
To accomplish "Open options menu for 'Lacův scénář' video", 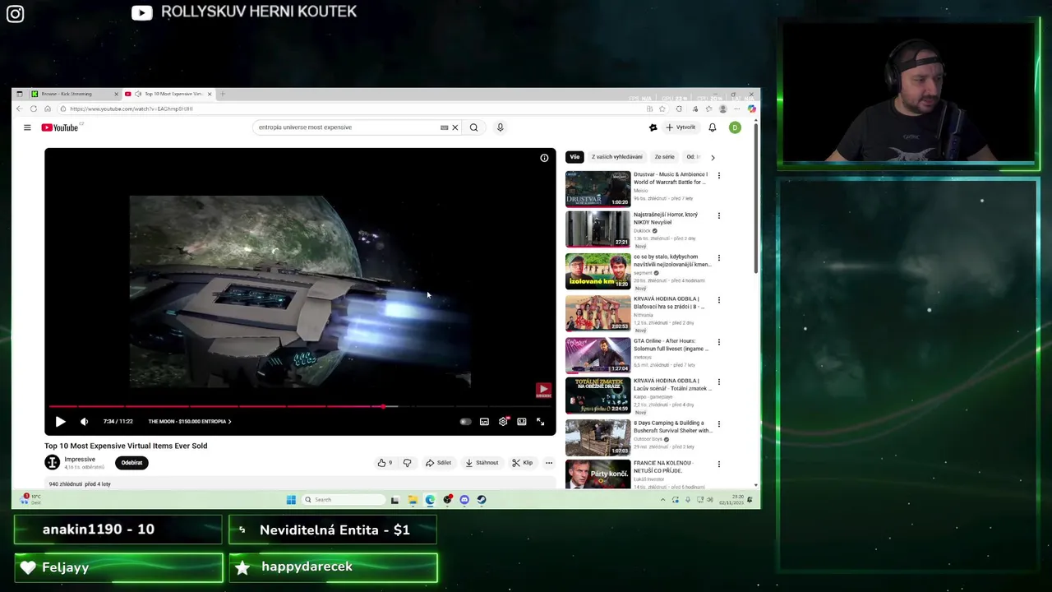I will point(719,382).
